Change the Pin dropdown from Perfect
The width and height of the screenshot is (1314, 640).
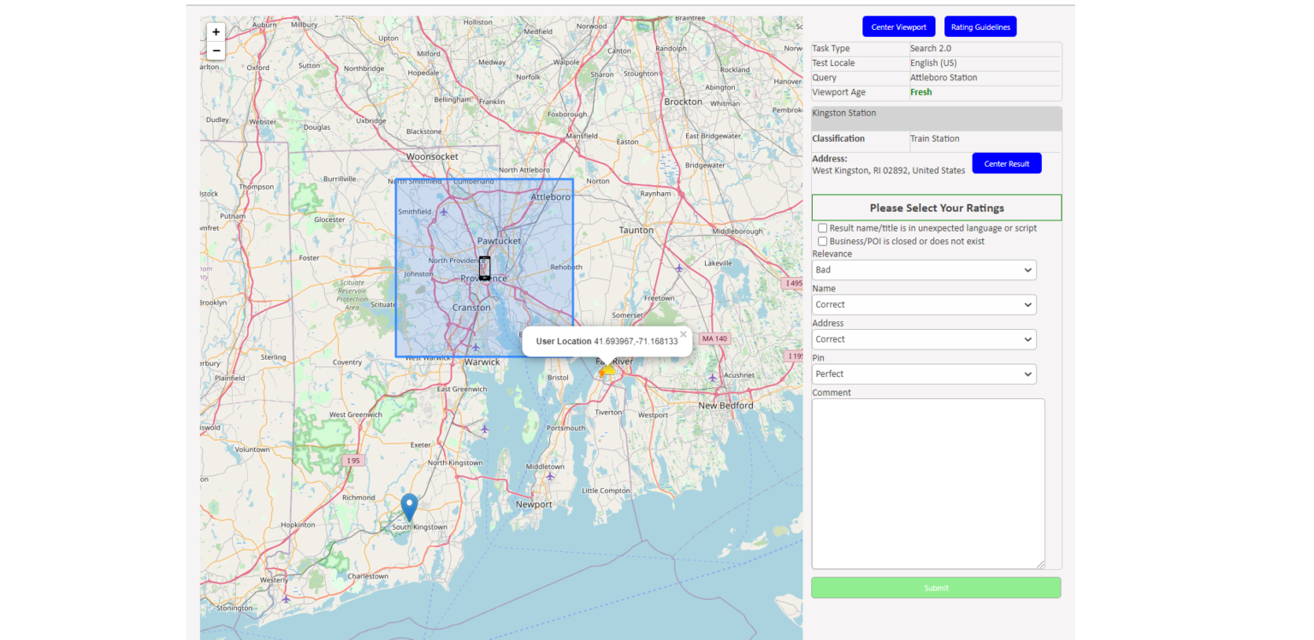924,373
